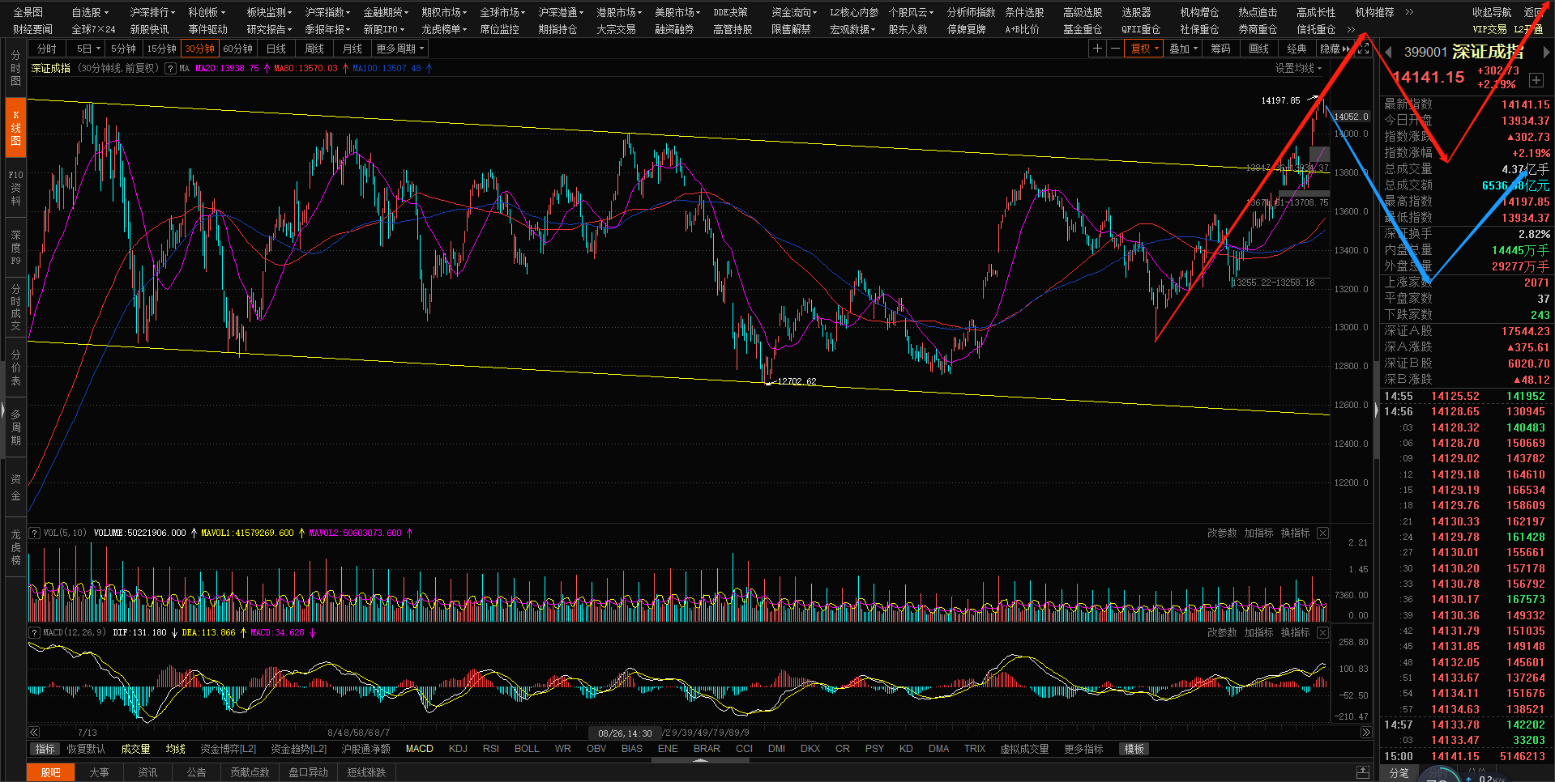The height and width of the screenshot is (782, 1555).
Task: Open 设置均线 dropdown
Action: (1299, 69)
